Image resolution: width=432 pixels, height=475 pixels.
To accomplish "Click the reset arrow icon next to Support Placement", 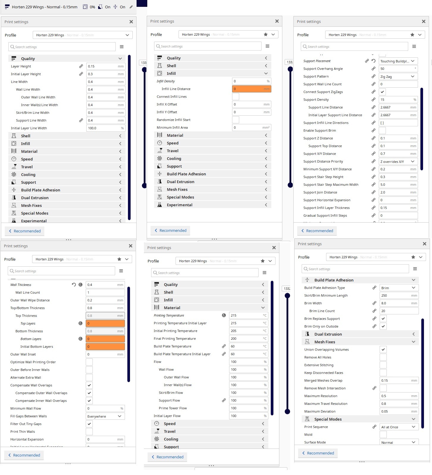I will [x=373, y=61].
